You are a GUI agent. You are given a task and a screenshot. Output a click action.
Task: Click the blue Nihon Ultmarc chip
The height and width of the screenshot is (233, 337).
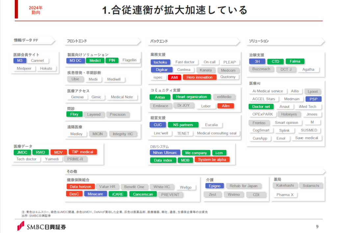pos(165,153)
